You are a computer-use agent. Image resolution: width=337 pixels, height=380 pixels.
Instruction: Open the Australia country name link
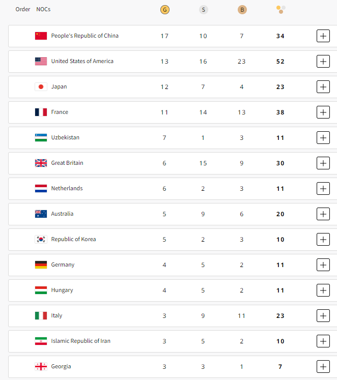(62, 214)
